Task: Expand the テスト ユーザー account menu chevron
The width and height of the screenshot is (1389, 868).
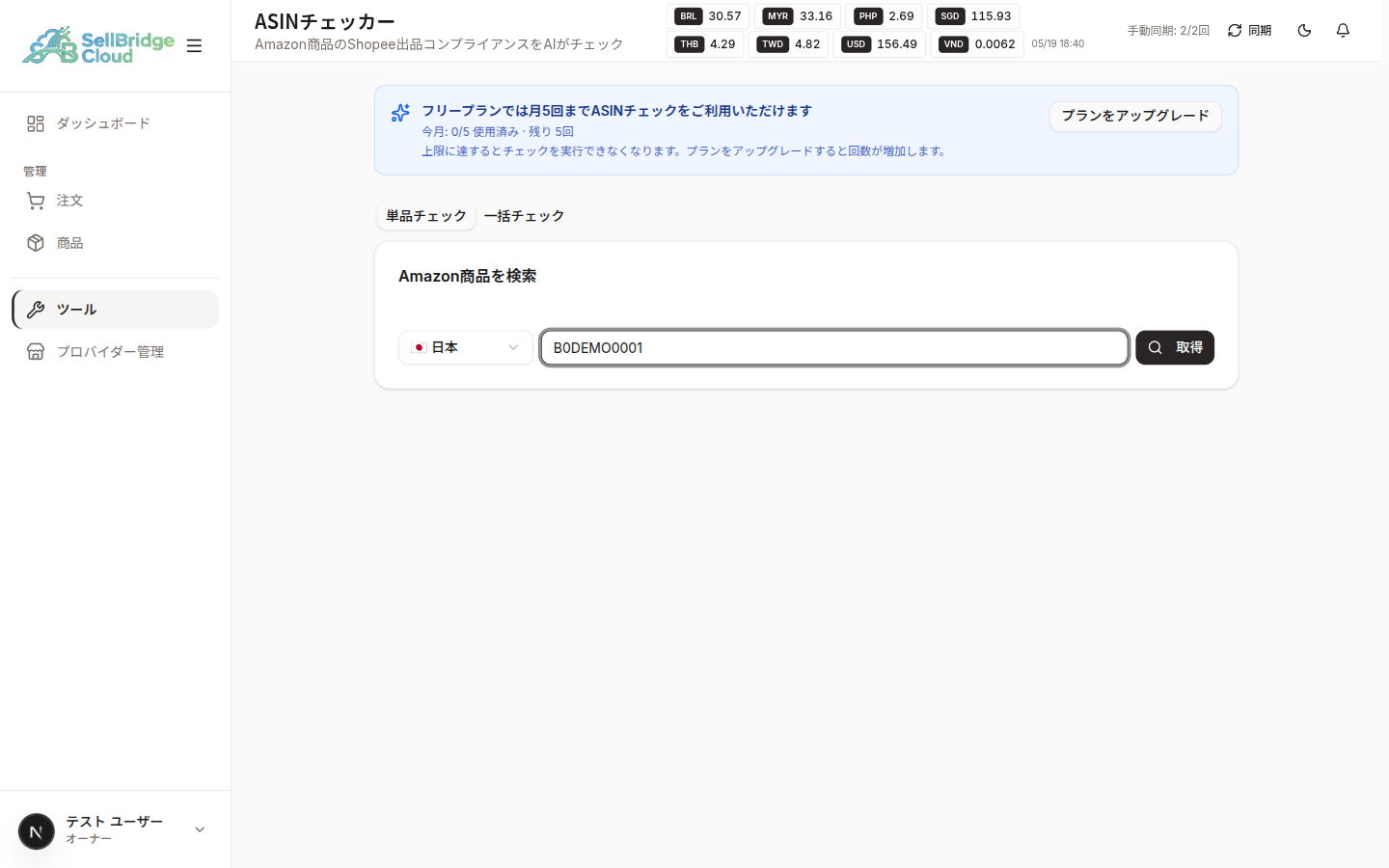Action: pos(200,829)
